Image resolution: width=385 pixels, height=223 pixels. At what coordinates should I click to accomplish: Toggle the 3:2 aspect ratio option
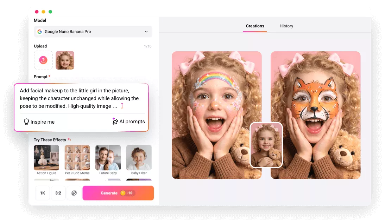point(58,193)
